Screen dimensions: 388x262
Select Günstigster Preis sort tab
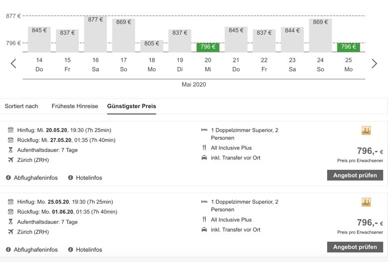[131, 106]
